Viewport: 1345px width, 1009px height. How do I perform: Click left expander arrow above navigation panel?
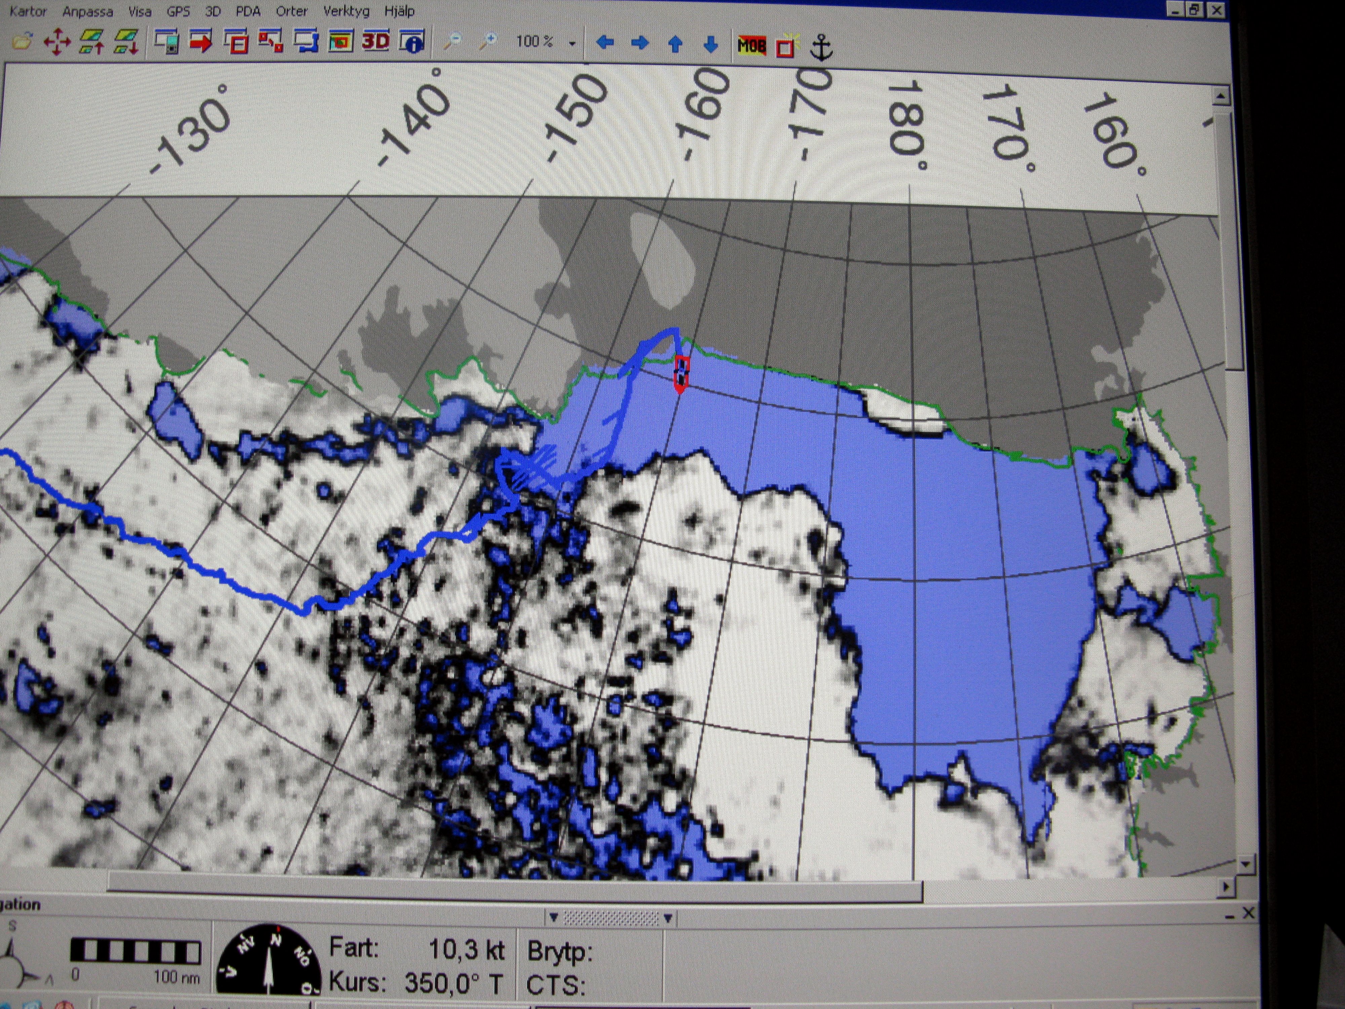pyautogui.click(x=553, y=917)
